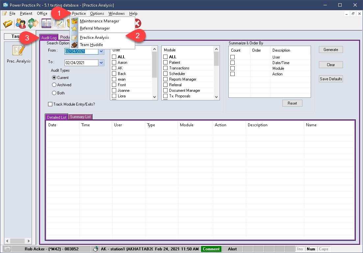363x253 pixels.
Task: Click the Description column header in results
Action: click(x=274, y=125)
